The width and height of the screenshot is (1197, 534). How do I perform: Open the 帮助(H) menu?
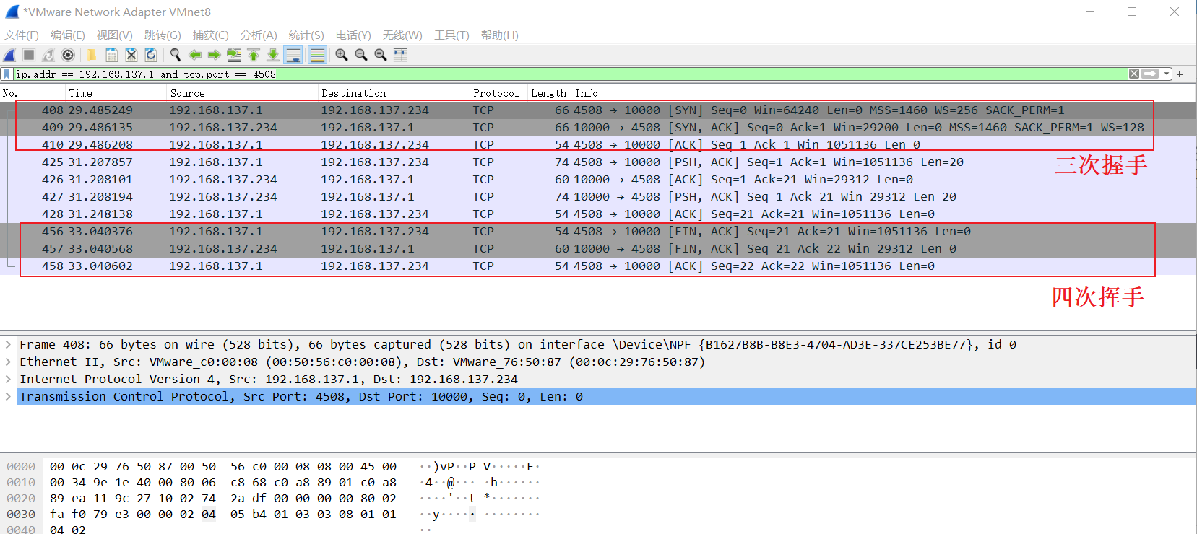(500, 35)
